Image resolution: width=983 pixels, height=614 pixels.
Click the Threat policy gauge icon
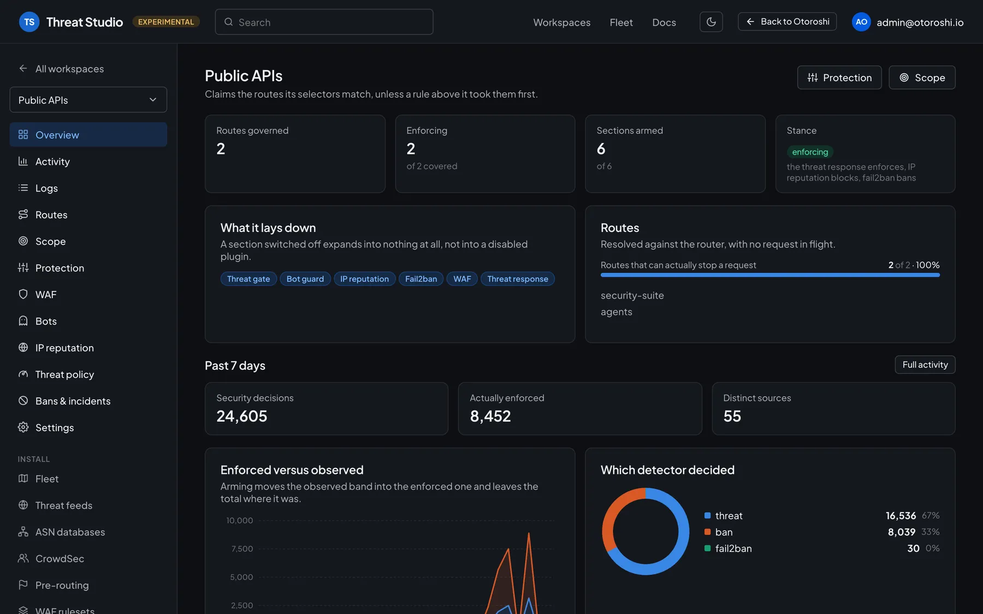(x=23, y=374)
